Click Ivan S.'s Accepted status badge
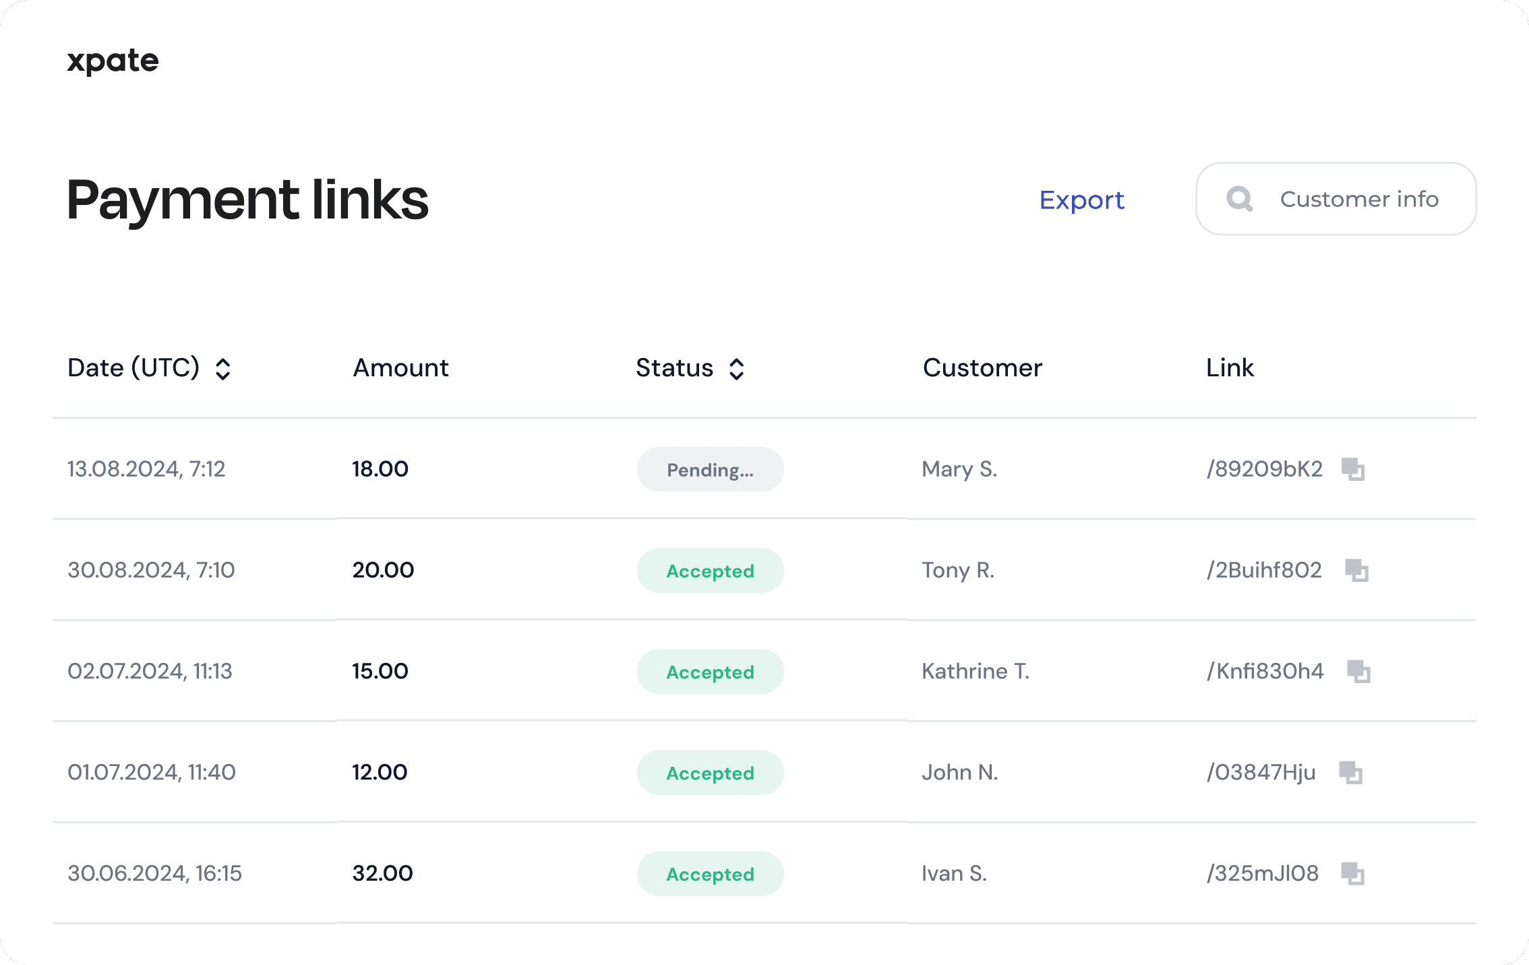The image size is (1529, 965). (710, 874)
